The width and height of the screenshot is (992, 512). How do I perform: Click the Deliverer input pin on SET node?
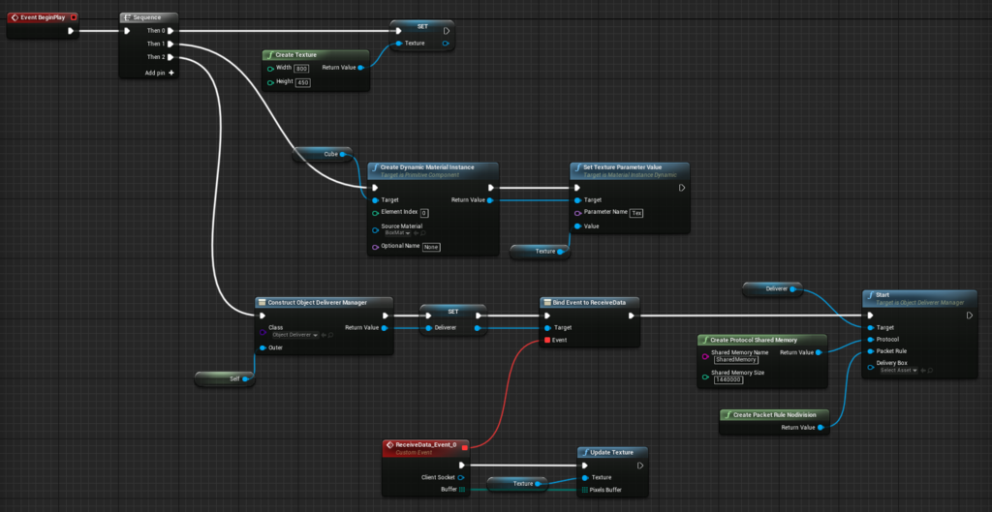click(x=428, y=328)
